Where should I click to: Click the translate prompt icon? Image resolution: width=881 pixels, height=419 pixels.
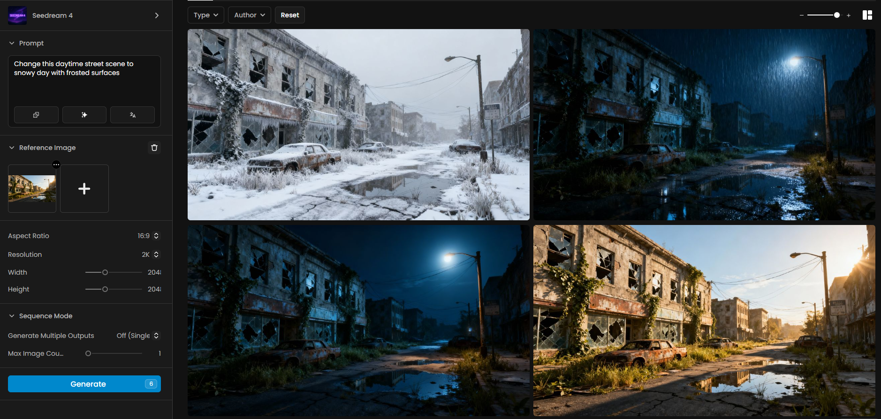pyautogui.click(x=132, y=115)
